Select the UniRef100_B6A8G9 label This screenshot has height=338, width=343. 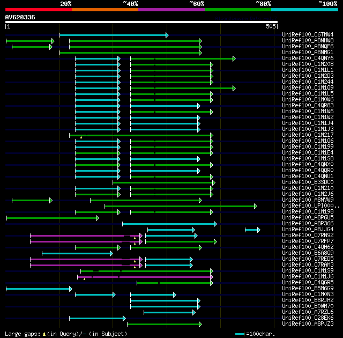pos(308,253)
